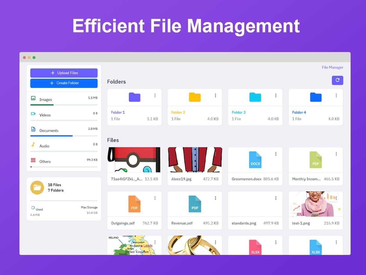Image resolution: width=366 pixels, height=275 pixels.
Task: Click the Upload Files button
Action: pyautogui.click(x=64, y=73)
